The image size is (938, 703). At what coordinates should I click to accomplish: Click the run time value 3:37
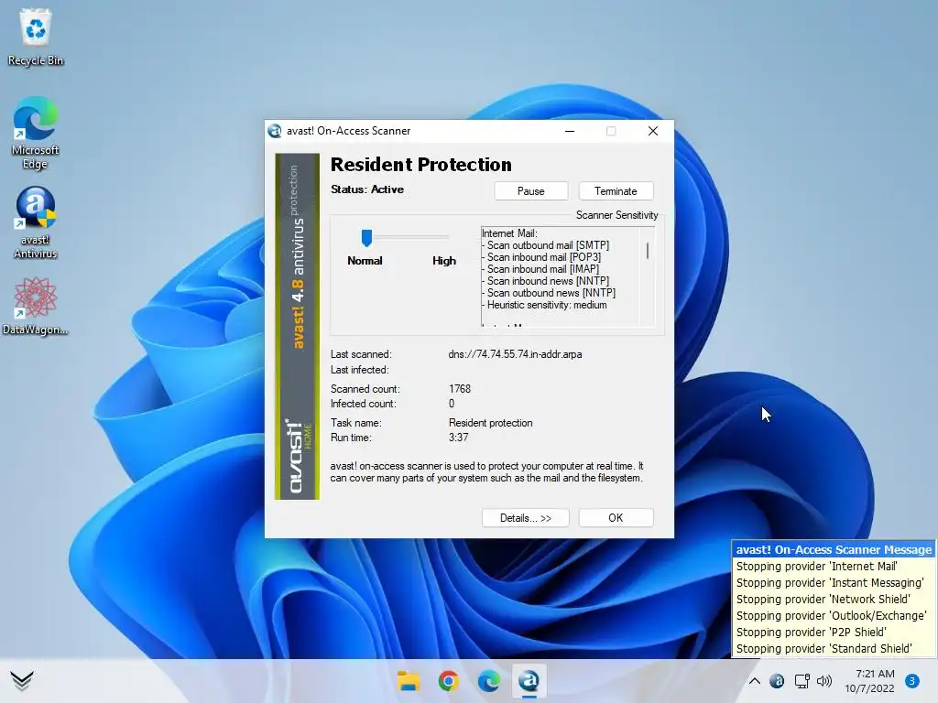(458, 438)
